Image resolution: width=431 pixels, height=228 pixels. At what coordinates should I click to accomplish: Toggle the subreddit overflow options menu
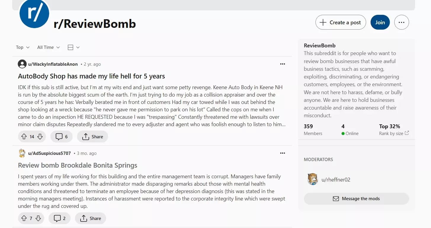(402, 22)
